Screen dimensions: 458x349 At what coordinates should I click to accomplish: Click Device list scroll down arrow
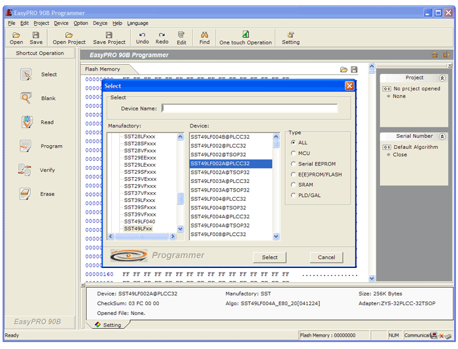click(x=276, y=237)
